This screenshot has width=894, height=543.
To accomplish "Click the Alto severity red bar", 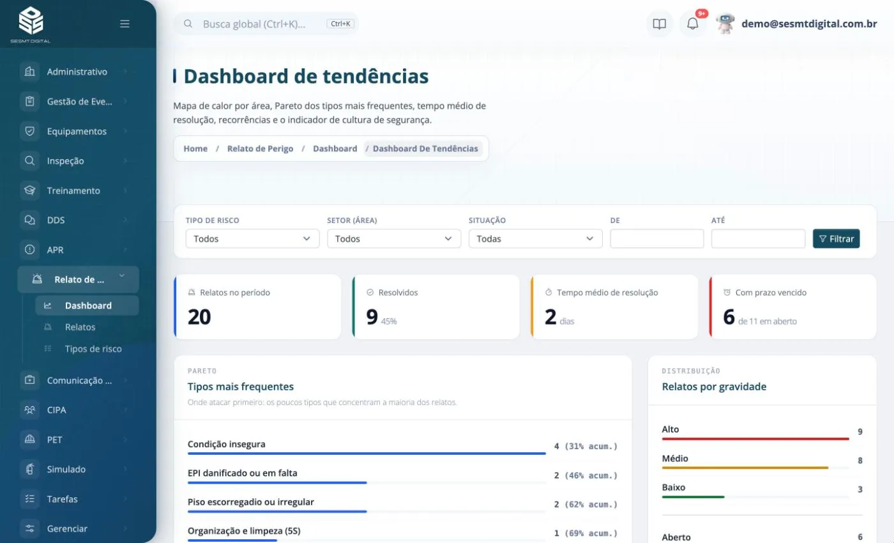I will pyautogui.click(x=755, y=439).
